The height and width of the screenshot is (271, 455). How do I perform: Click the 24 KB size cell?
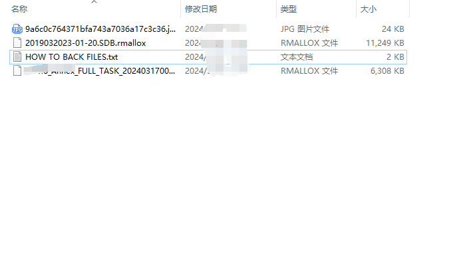tap(393, 29)
